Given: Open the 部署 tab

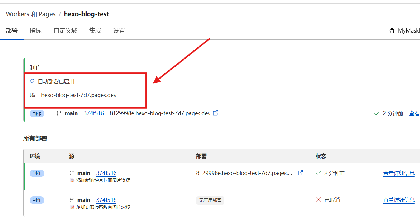Looking at the screenshot, I should 12,30.
